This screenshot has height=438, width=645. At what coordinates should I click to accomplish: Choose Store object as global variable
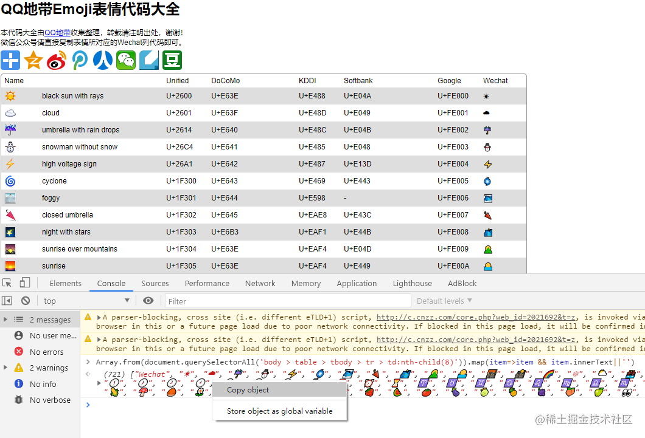pyautogui.click(x=280, y=411)
